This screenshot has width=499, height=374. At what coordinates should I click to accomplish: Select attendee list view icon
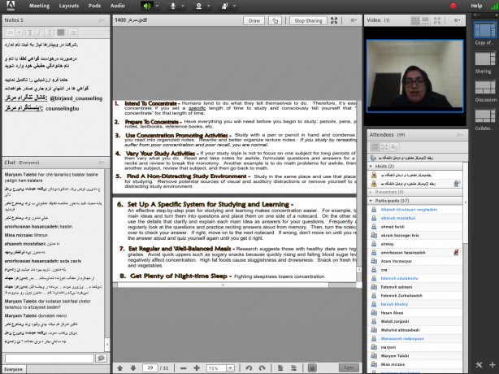pyautogui.click(x=375, y=147)
